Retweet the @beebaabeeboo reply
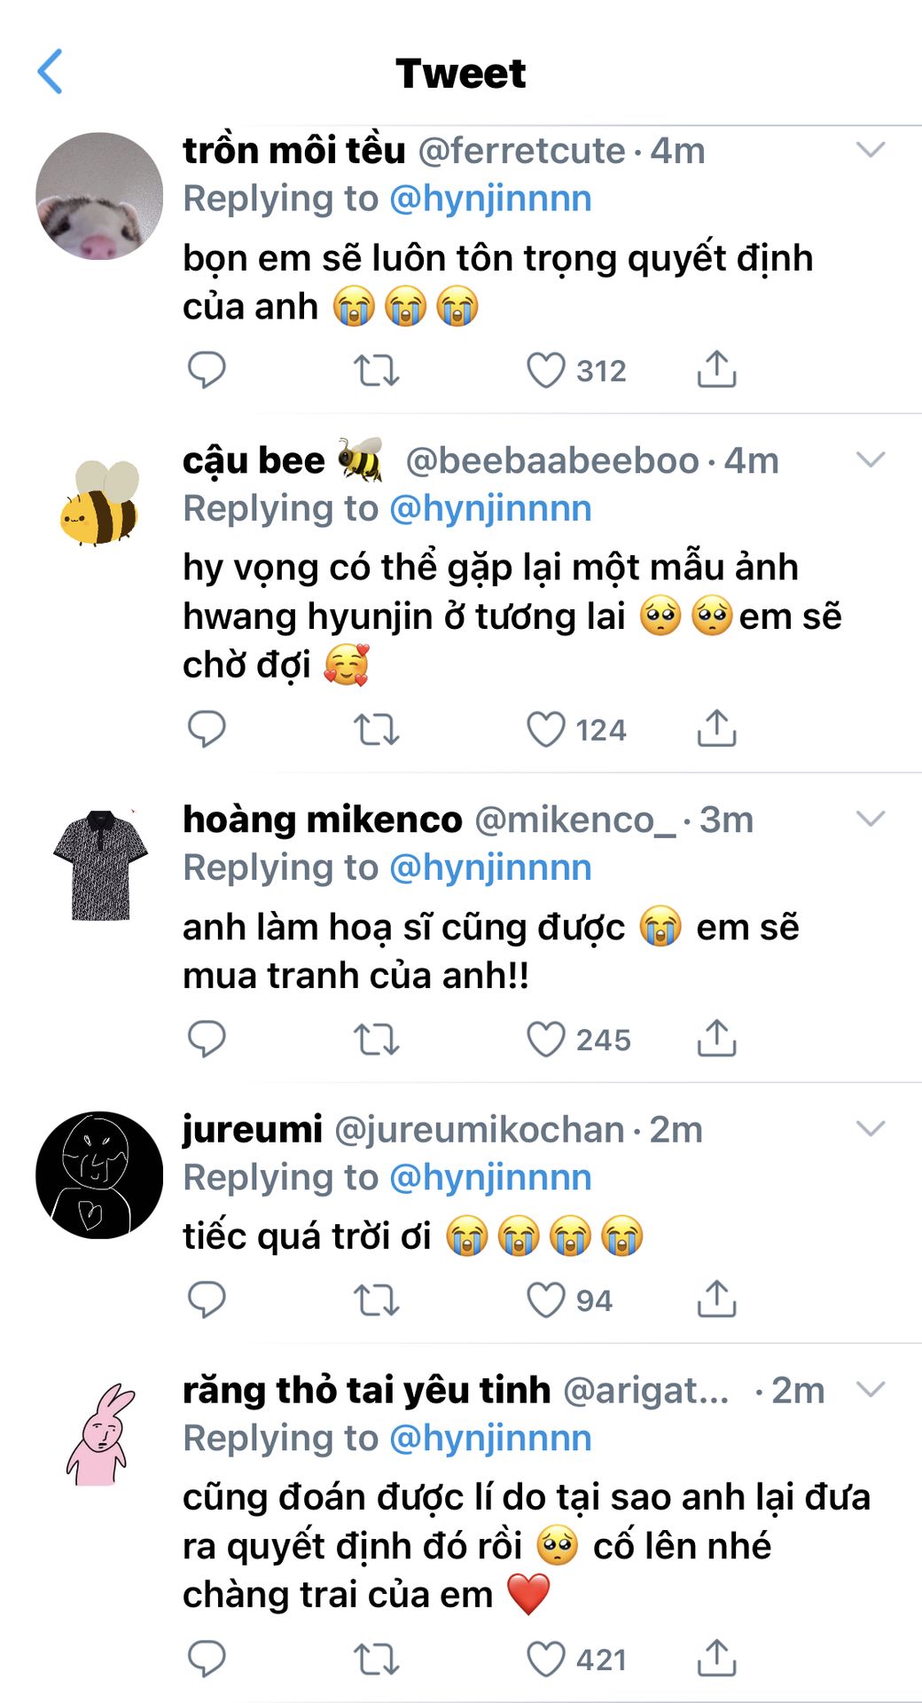Screen dimensions: 922x1703 coord(376,729)
